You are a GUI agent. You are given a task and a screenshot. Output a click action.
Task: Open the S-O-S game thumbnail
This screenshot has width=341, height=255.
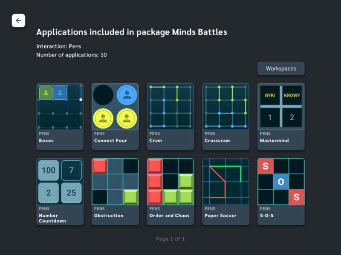click(x=281, y=181)
